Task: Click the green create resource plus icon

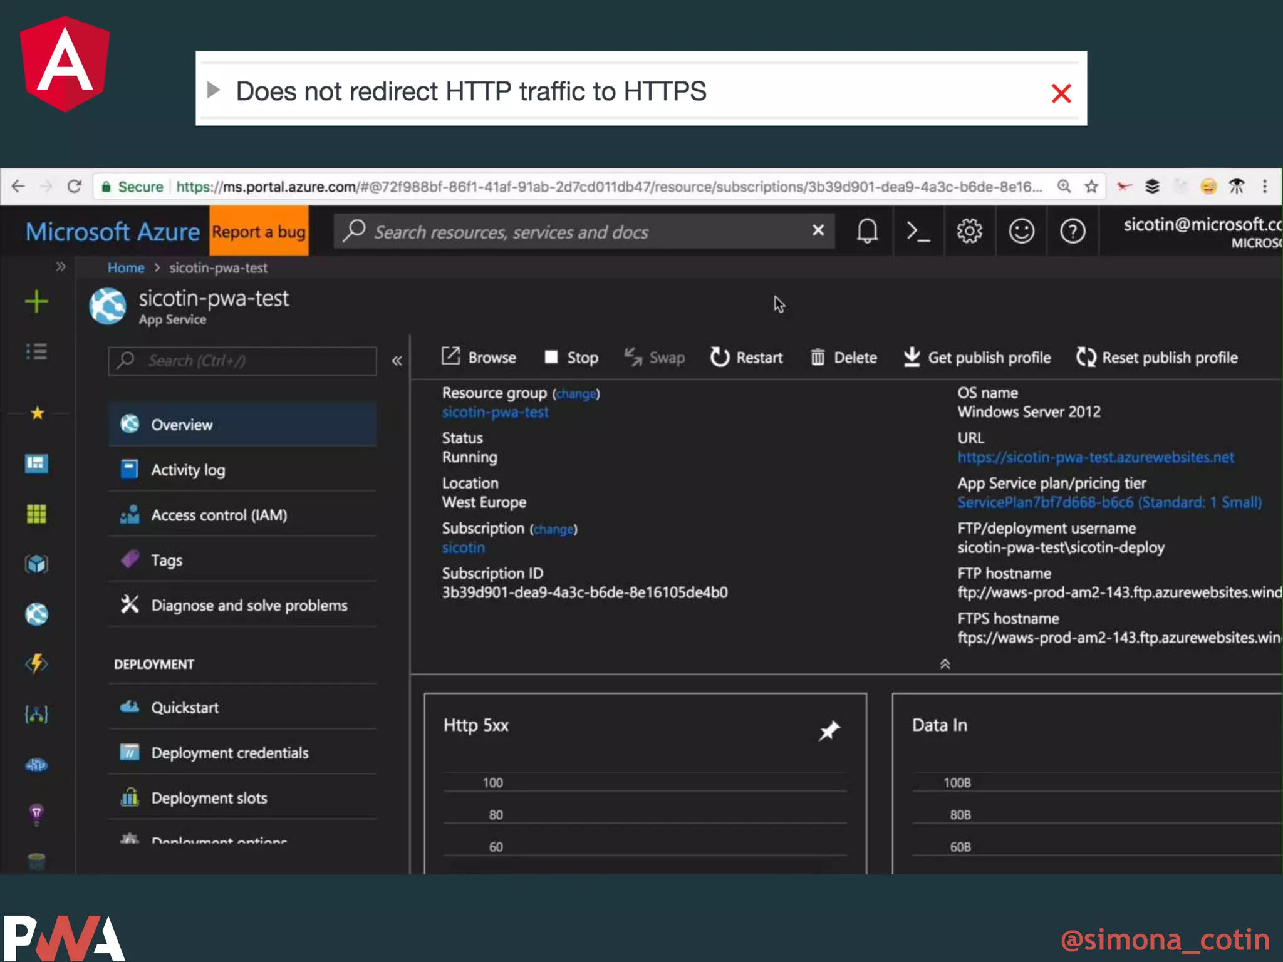Action: click(36, 301)
